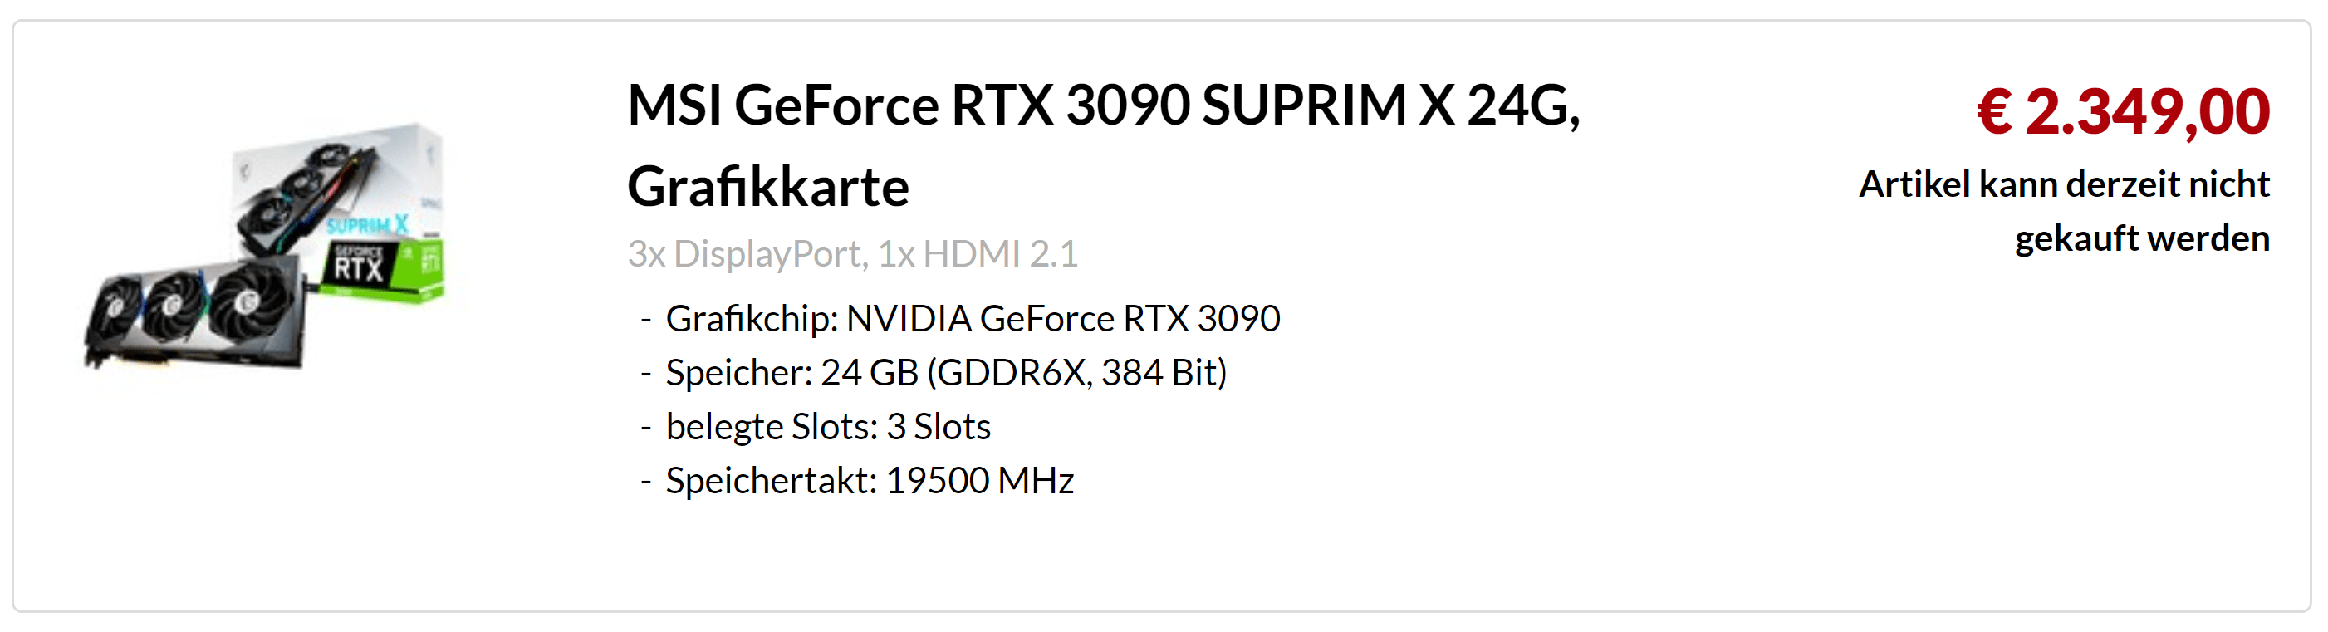Select the Speichertakt specification label
The height and width of the screenshot is (632, 2328).
click(x=772, y=481)
